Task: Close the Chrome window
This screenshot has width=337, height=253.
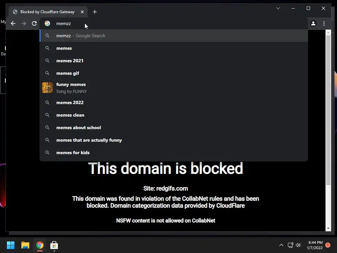Action: coord(323,8)
